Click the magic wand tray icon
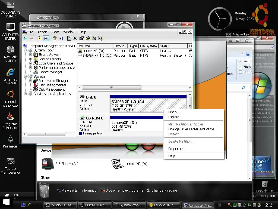Screen dimensions: 278x209 tap(230, 205)
